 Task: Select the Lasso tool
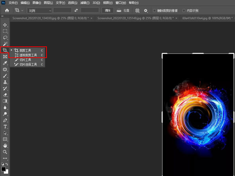point(5,38)
